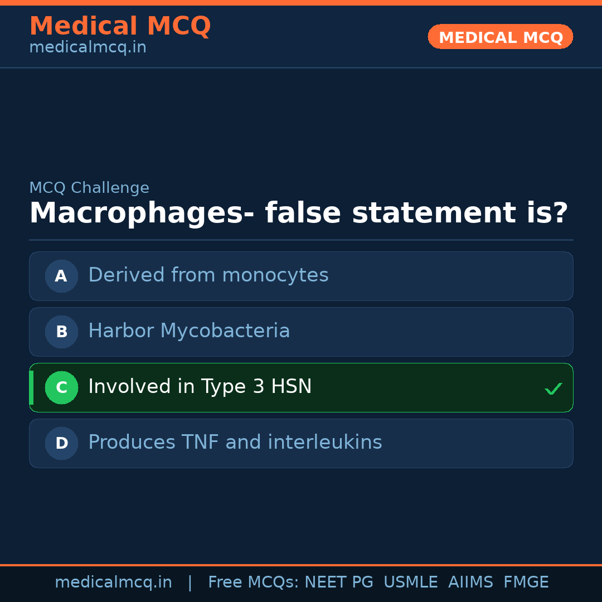Click the letter A option circle

pos(61,276)
